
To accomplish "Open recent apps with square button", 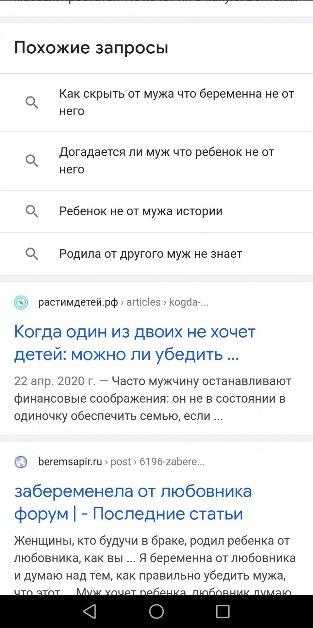I will click(223, 611).
